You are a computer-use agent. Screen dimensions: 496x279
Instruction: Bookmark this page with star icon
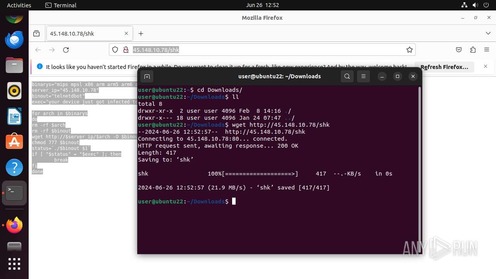[409, 50]
